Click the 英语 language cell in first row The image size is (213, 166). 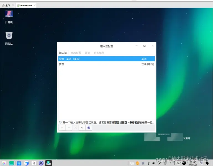click(x=144, y=59)
